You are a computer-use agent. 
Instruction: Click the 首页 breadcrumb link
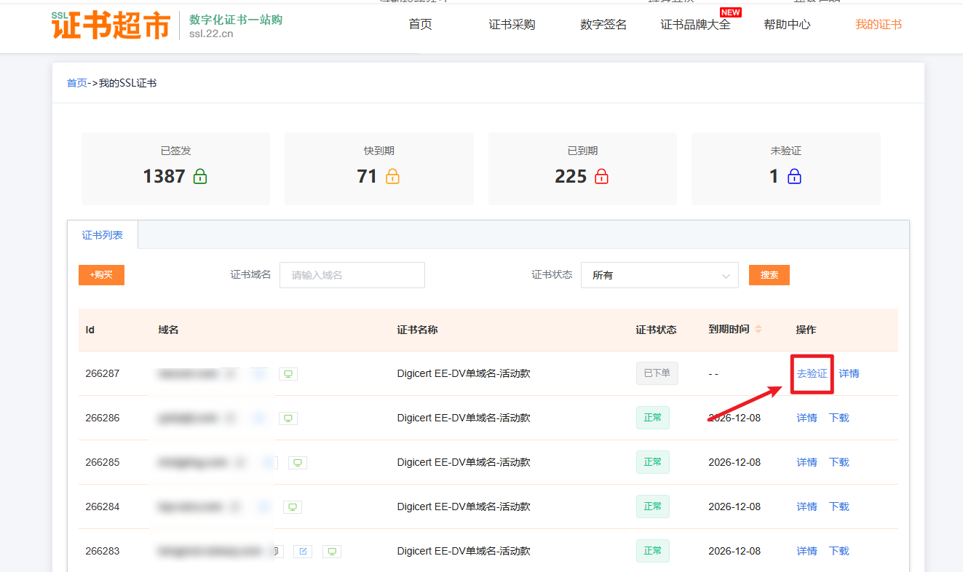(76, 83)
